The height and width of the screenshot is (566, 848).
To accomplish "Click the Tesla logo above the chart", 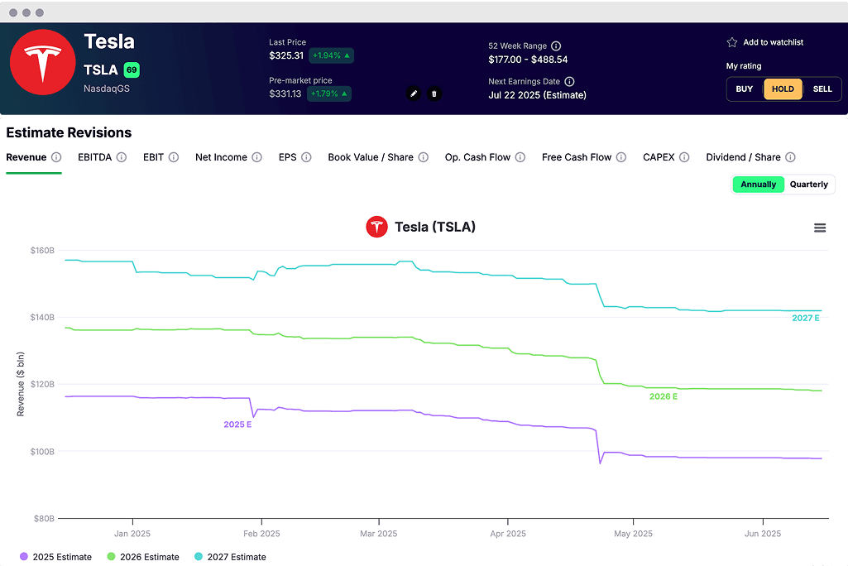I will click(377, 227).
